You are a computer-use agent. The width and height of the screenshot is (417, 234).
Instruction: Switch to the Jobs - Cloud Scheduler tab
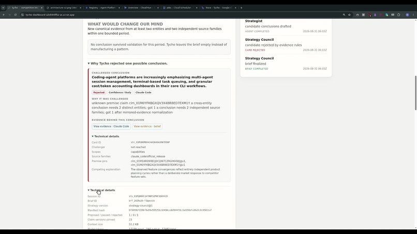pos(180,8)
